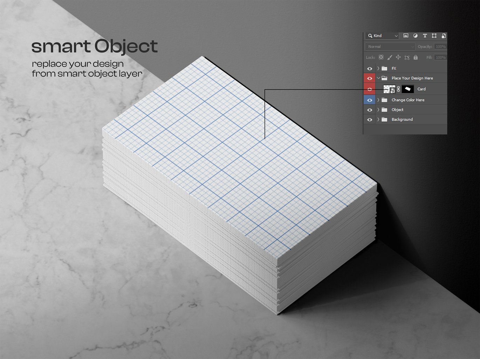Click lock transparent pixels icon
The width and height of the screenshot is (480, 359).
point(381,57)
